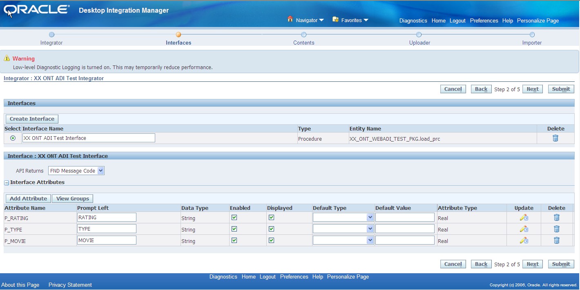Delete the P_MOVIE attribute via trash icon

[556, 240]
